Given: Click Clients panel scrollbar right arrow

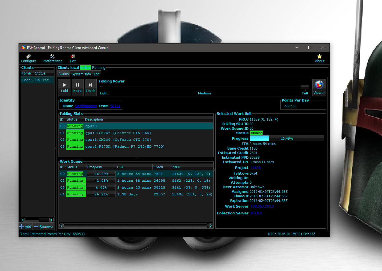Looking at the screenshot, I should click(51, 220).
